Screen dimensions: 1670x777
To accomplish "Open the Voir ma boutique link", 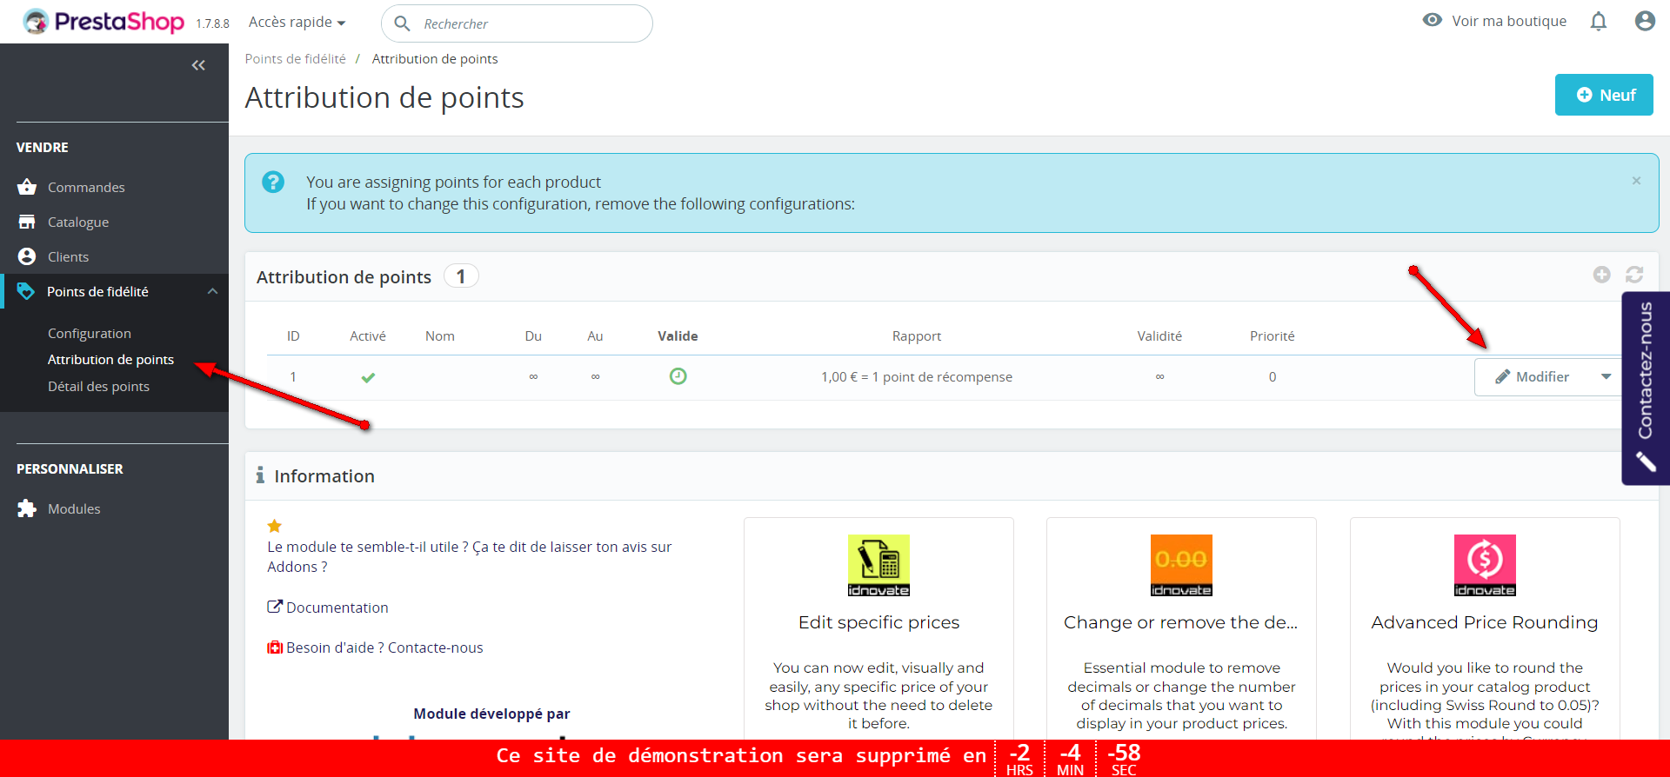I will pyautogui.click(x=1509, y=21).
